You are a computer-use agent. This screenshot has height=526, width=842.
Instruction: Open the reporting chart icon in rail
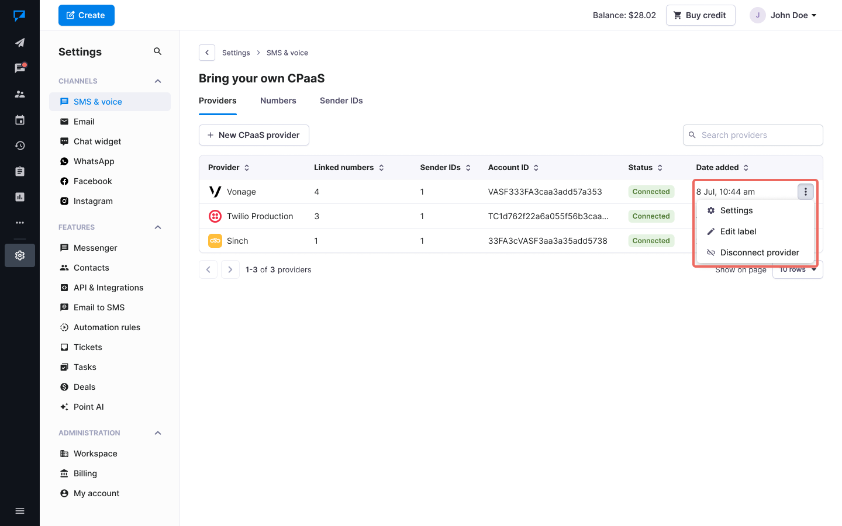pyautogui.click(x=20, y=197)
